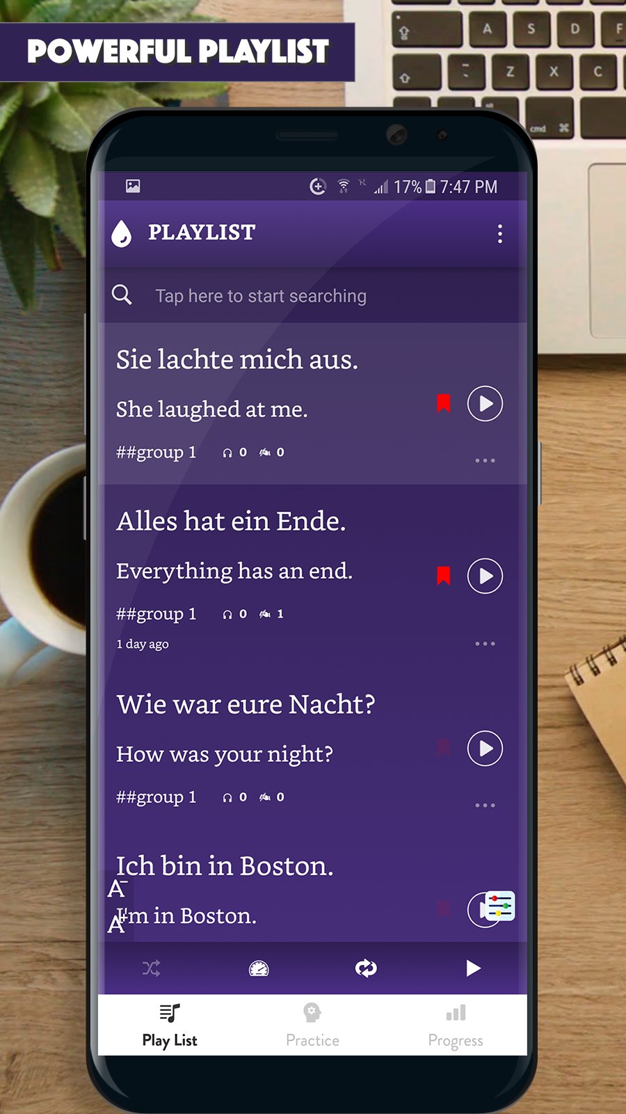The height and width of the screenshot is (1114, 626).
Task: Switch to the Progress tab
Action: (x=456, y=1025)
